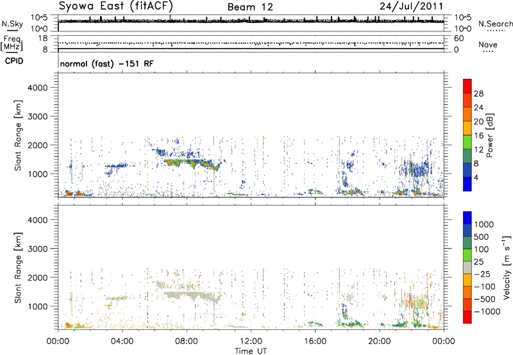
Task: Click '4000' on the velocity panel axis
Action: click(38, 220)
